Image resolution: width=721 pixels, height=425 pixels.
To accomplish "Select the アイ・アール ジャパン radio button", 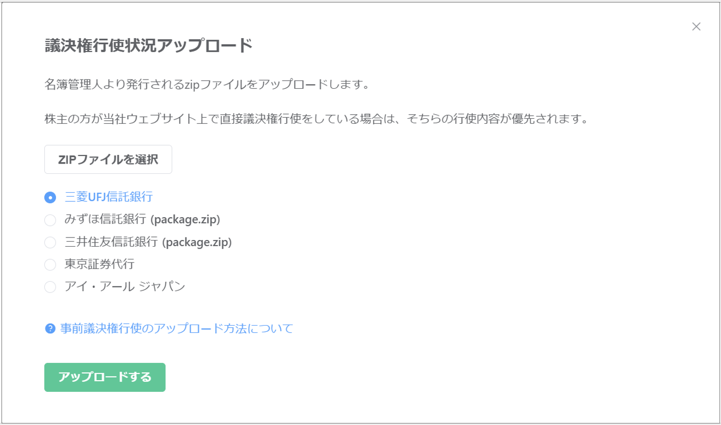I will [x=50, y=287].
